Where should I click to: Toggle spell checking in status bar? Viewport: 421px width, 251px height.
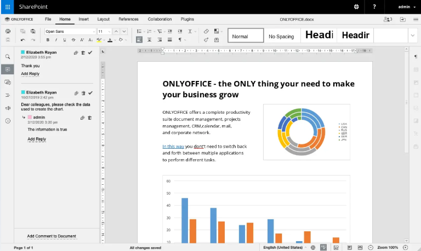tap(323, 248)
